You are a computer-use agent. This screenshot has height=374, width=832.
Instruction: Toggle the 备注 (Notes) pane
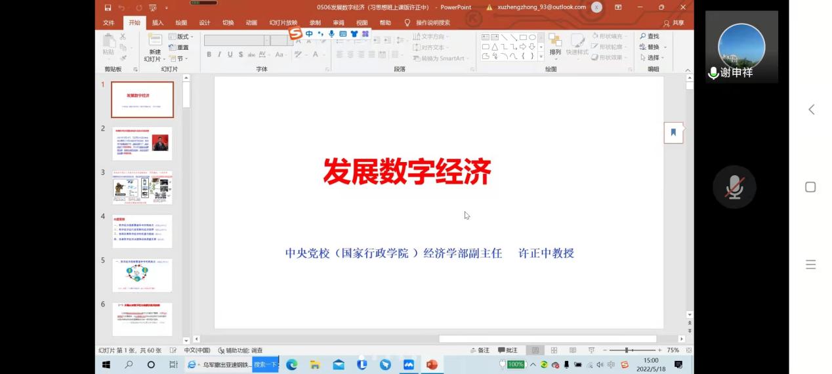[x=480, y=350]
